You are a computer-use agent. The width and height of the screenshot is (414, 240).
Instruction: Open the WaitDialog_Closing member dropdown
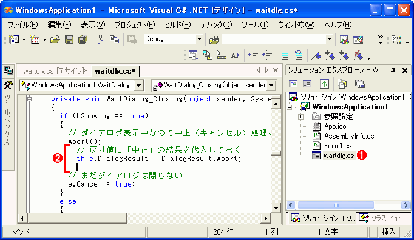pos(271,86)
